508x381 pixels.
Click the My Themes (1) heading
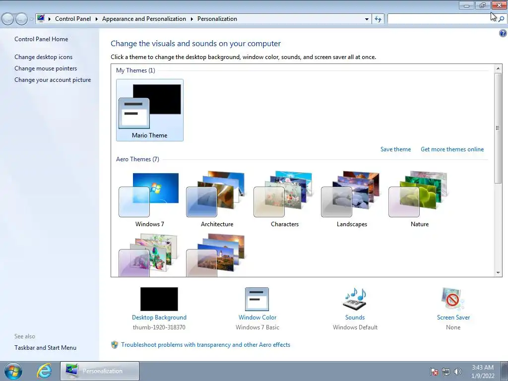pyautogui.click(x=135, y=70)
